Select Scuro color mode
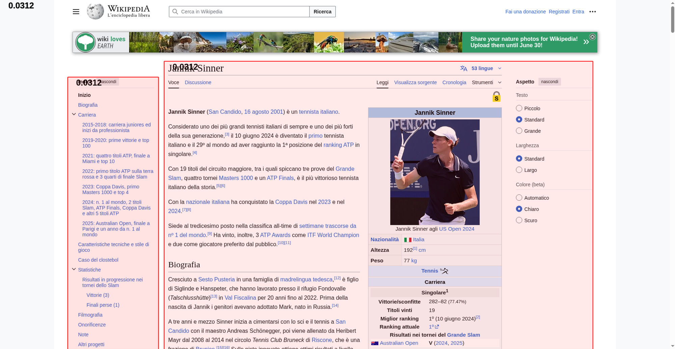The height and width of the screenshot is (349, 675). (x=519, y=220)
